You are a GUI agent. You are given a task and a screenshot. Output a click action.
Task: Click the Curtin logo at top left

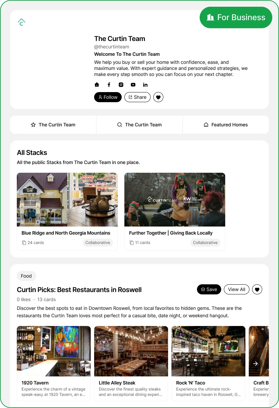[22, 22]
